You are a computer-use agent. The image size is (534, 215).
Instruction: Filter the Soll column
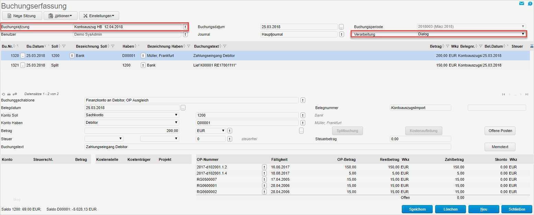pyautogui.click(x=64, y=46)
